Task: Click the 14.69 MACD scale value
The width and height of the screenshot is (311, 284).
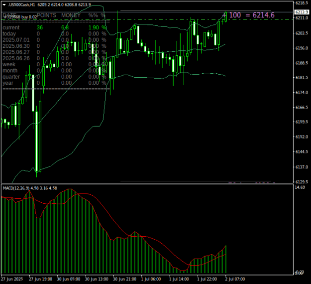Action: click(x=300, y=187)
